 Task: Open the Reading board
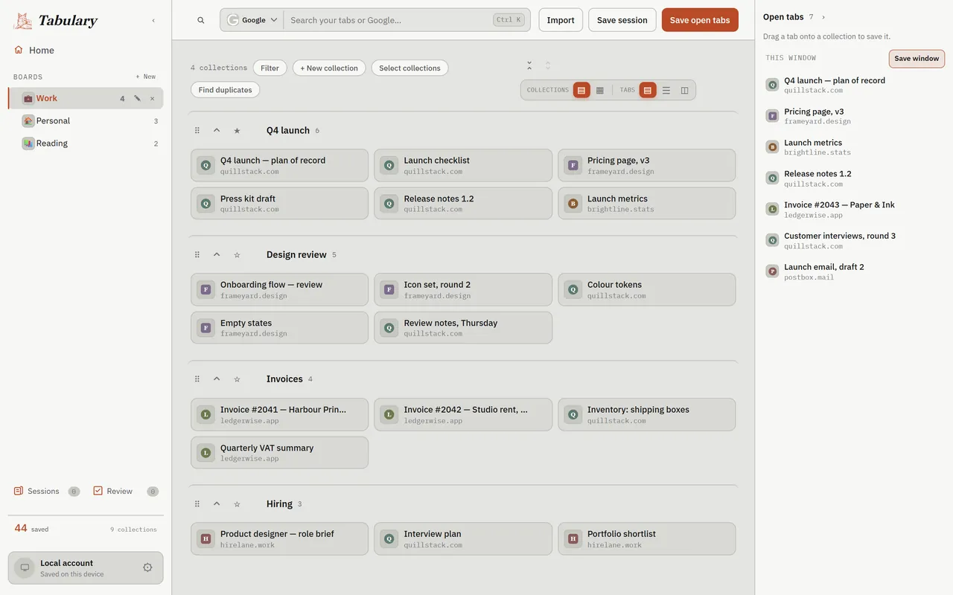[86, 143]
